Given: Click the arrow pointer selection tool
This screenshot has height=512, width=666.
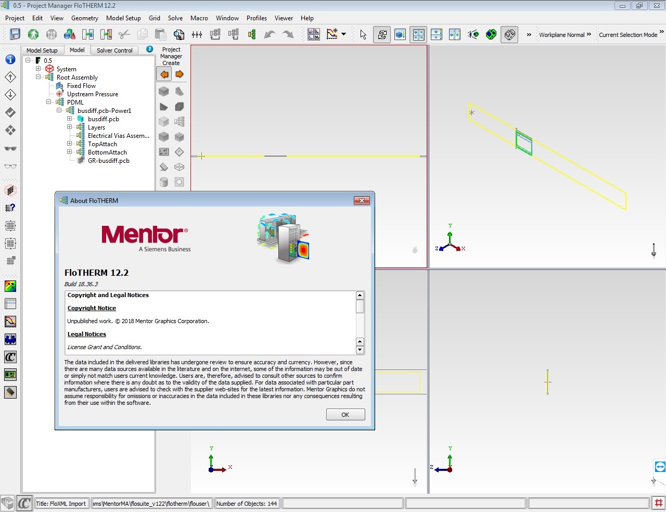Looking at the screenshot, I should (x=363, y=34).
